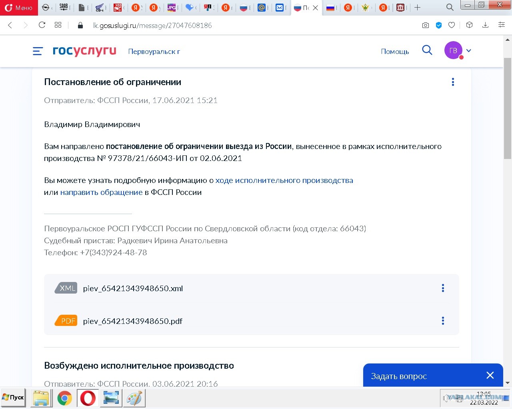Follow the направить обращение link
The width and height of the screenshot is (512, 409).
pyautogui.click(x=101, y=192)
